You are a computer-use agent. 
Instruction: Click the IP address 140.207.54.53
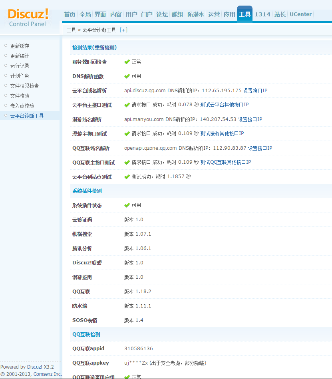click(x=218, y=119)
